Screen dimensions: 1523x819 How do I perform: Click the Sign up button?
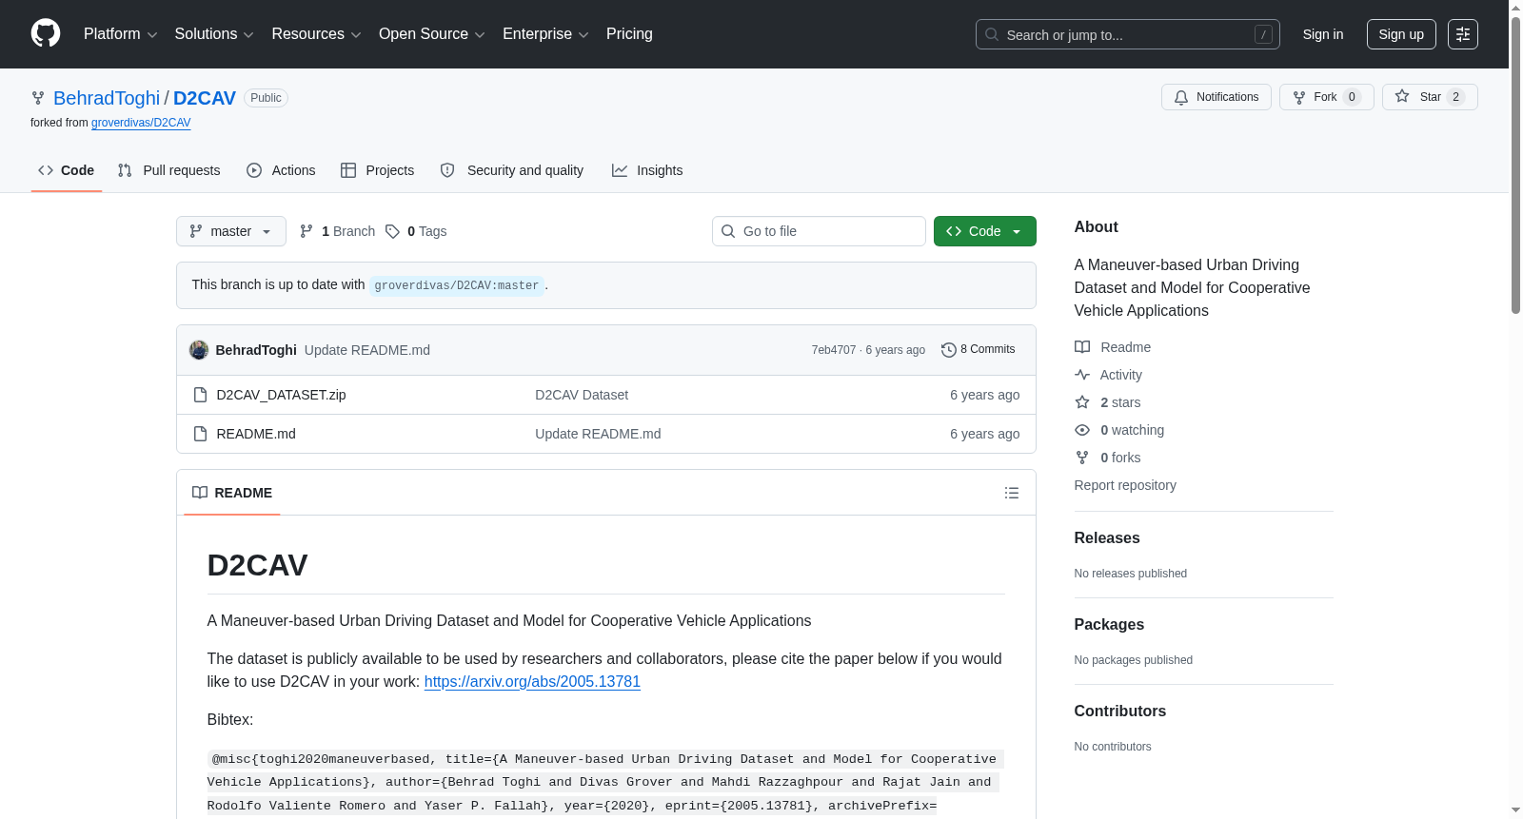(x=1401, y=34)
